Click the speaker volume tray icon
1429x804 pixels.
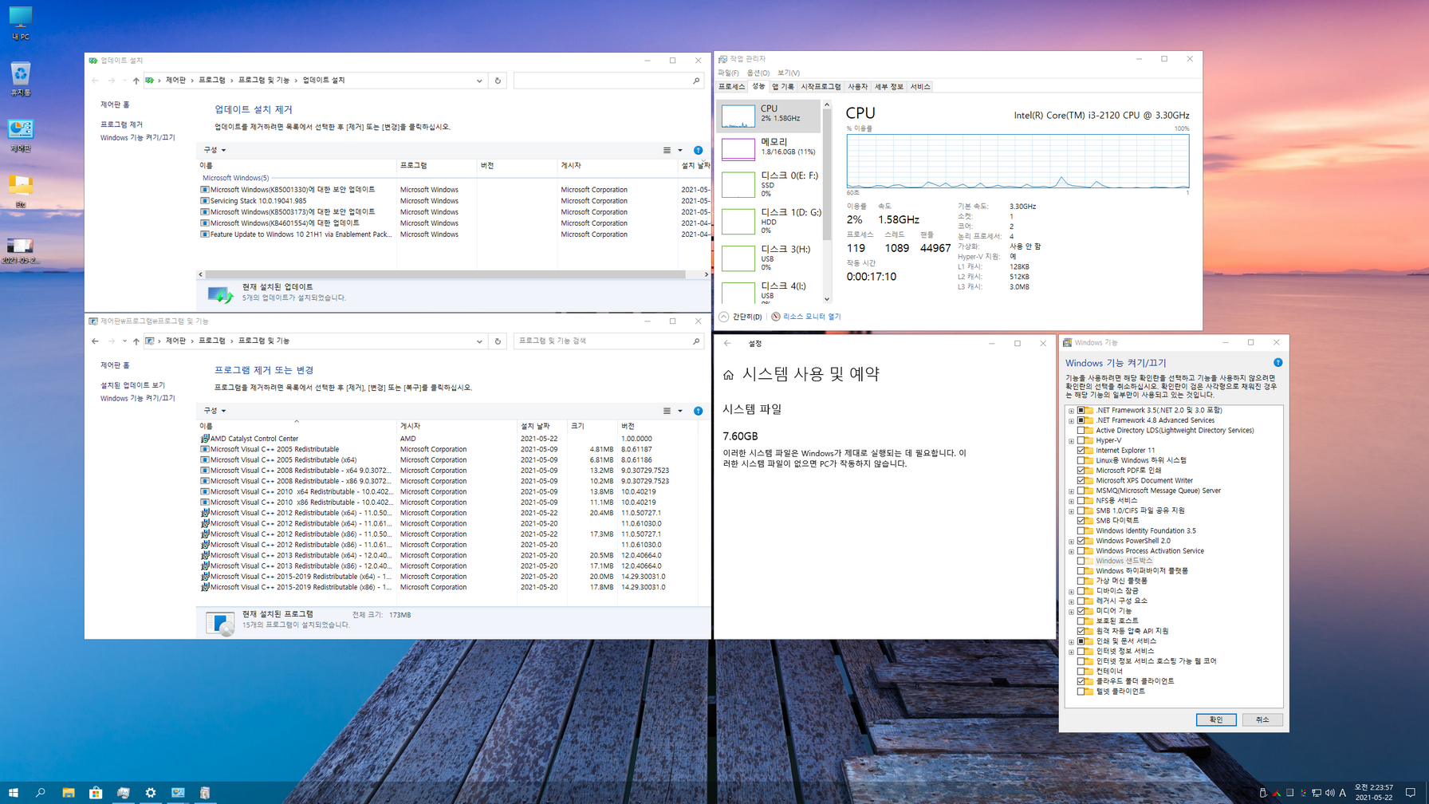(x=1329, y=793)
